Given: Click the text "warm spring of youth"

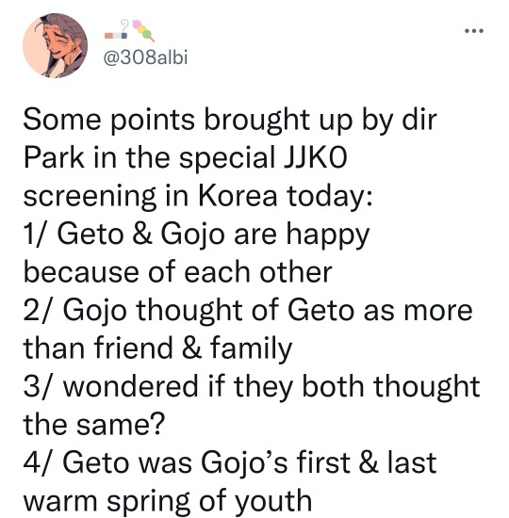Looking at the screenshot, I should coord(168,502).
